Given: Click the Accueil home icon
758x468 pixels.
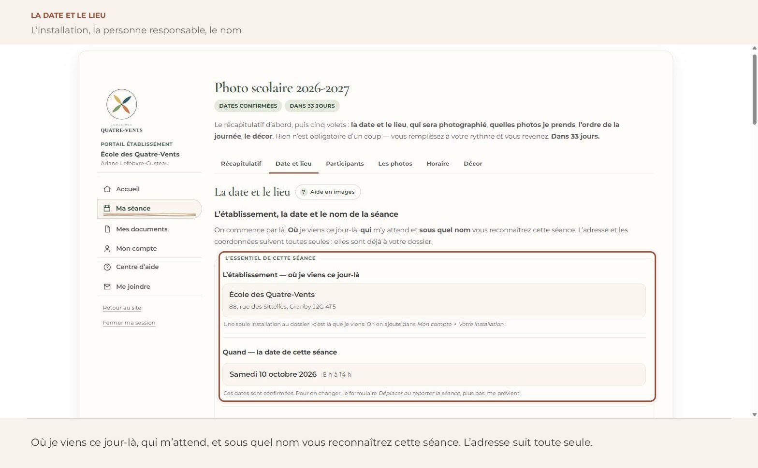Looking at the screenshot, I should (x=107, y=189).
